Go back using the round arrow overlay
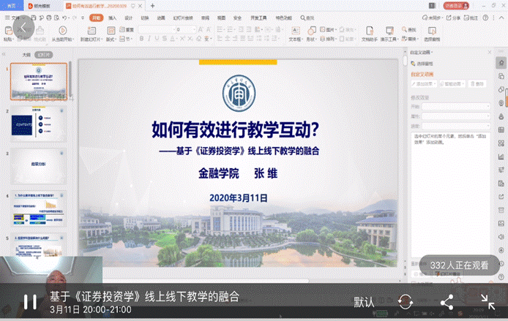 (23, 29)
